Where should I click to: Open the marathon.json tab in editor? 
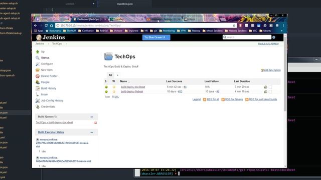coord(125,4)
